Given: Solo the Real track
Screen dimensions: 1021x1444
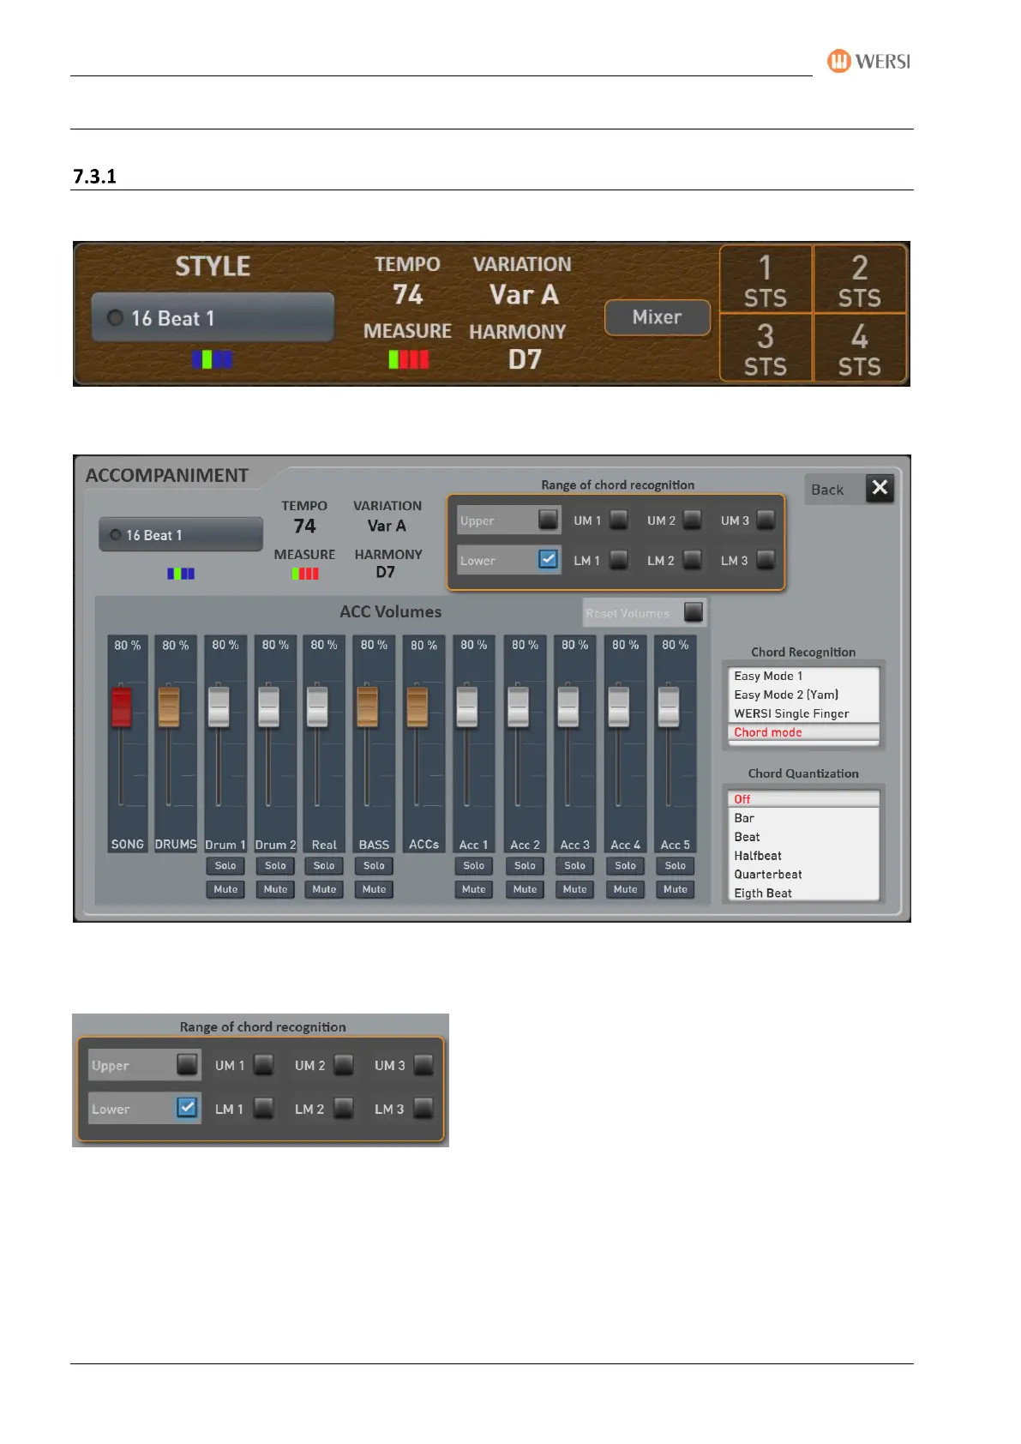Looking at the screenshot, I should coord(324,866).
